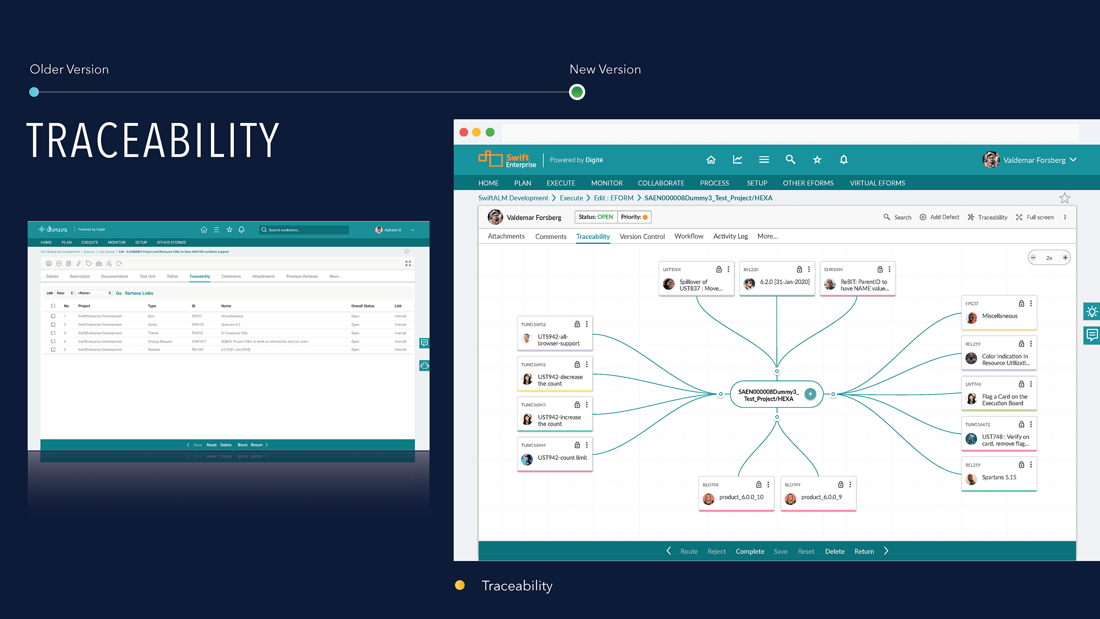Switch to the Version Control tab
Viewport: 1100px width, 619px height.
(x=642, y=236)
